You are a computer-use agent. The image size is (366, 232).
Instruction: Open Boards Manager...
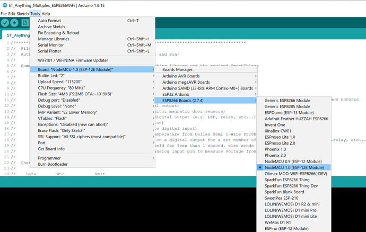206,69
